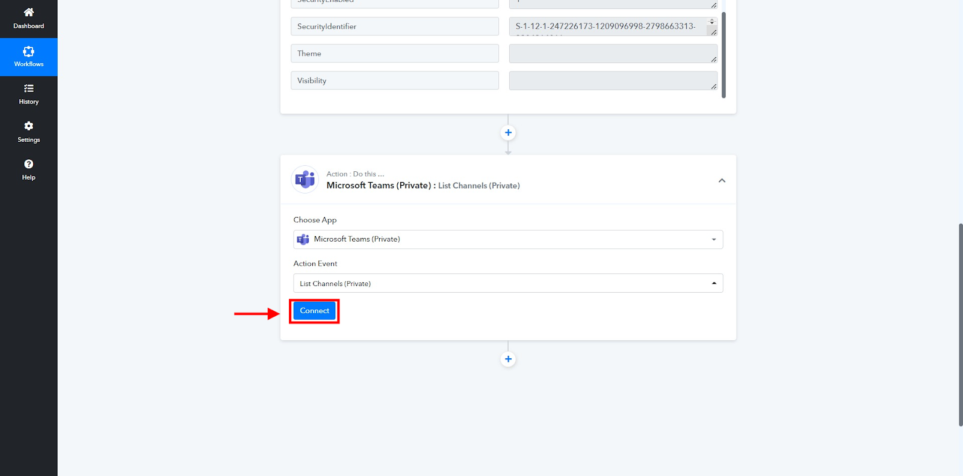This screenshot has height=476, width=963.
Task: Click the SecurityIdentifier label field
Action: pos(395,26)
